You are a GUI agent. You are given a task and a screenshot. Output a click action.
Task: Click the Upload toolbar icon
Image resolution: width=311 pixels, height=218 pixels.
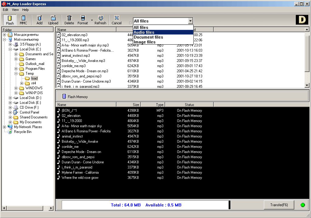click(x=53, y=20)
